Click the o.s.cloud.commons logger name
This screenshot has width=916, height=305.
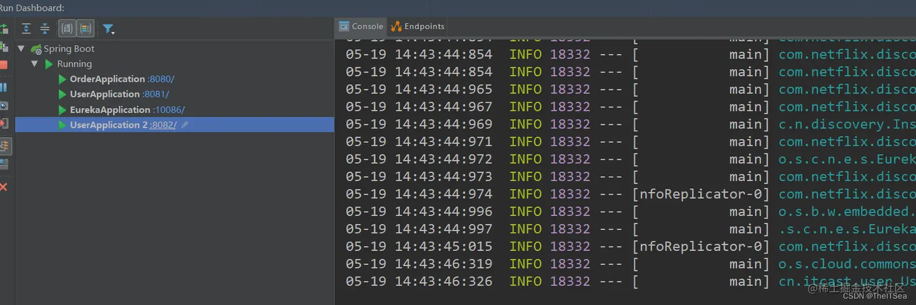pos(847,264)
